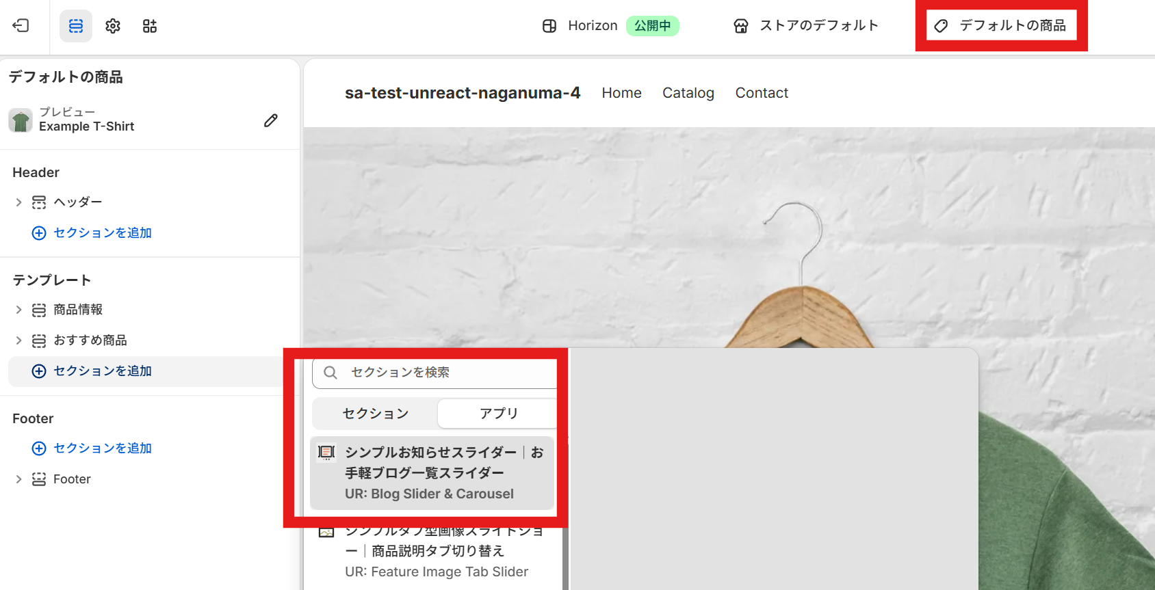Click the exit editor icon
Screen dimensions: 1155x590
pos(21,26)
